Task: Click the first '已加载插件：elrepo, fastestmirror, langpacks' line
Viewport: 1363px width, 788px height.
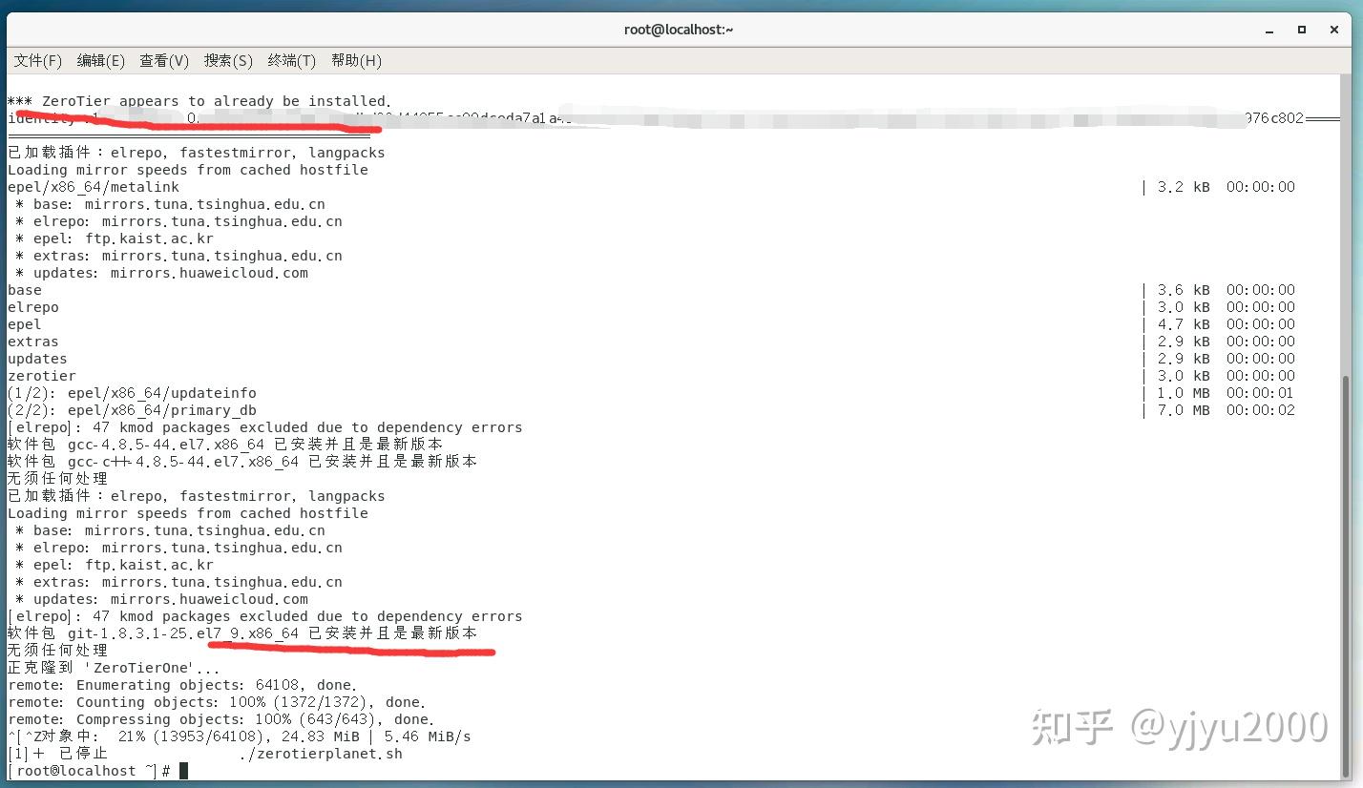Action: 197,153
